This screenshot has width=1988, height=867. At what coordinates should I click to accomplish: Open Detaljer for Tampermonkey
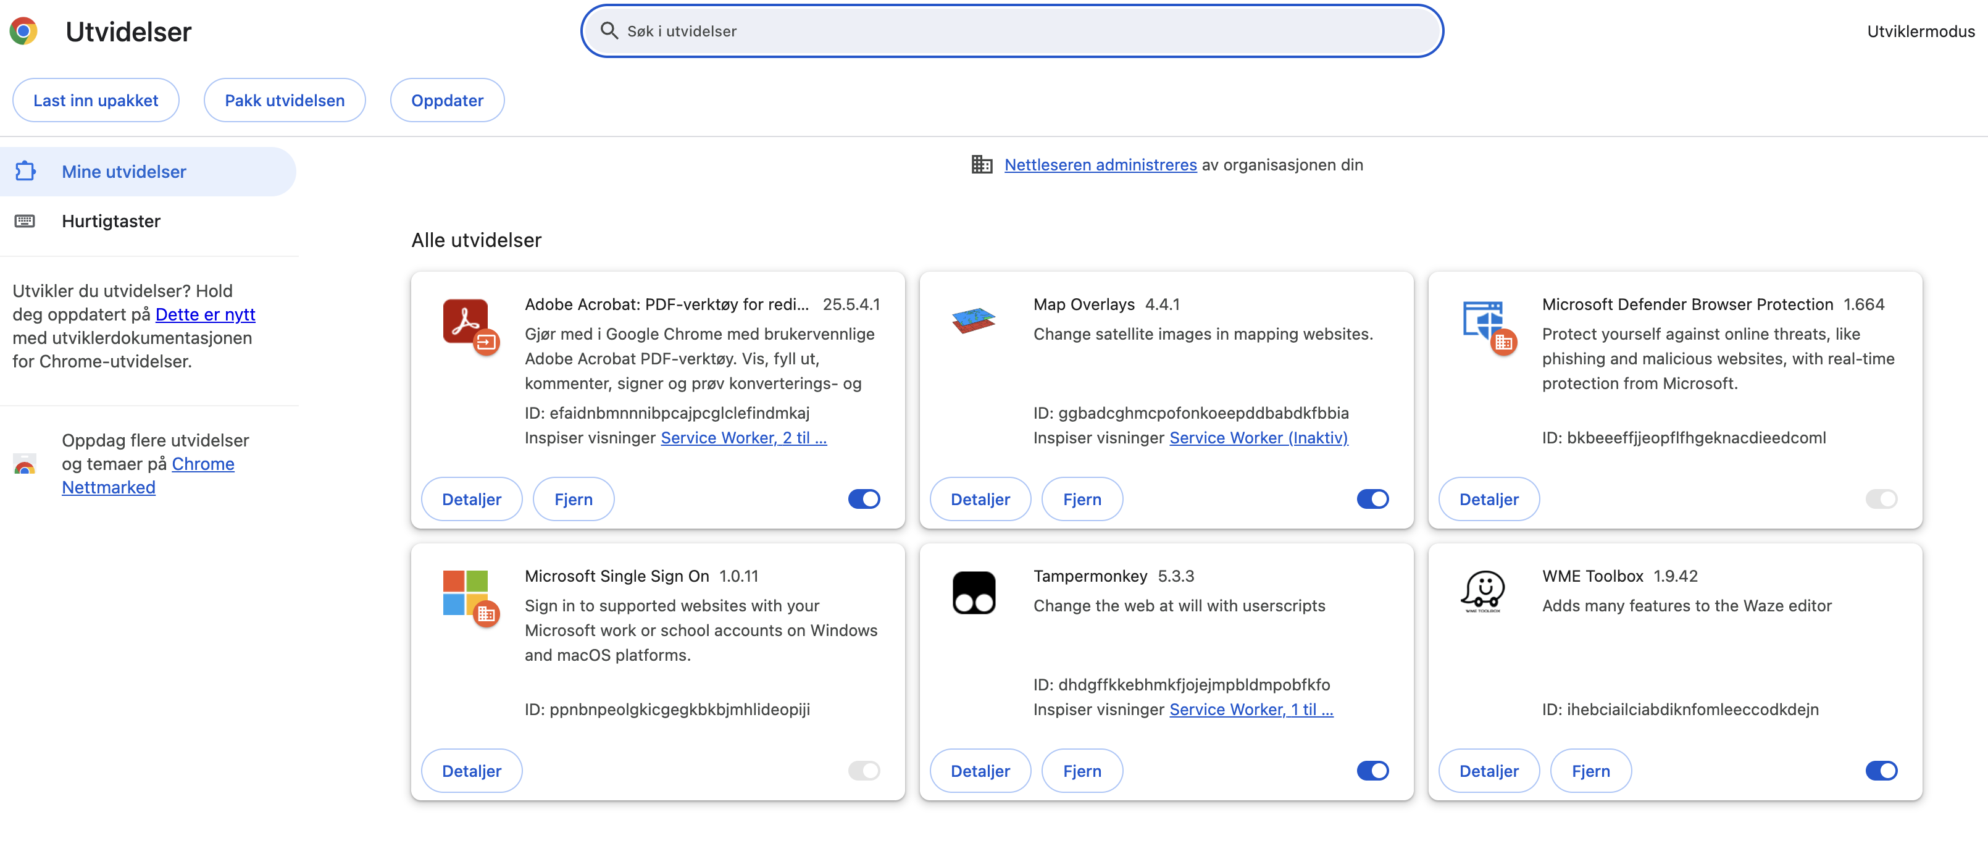(980, 771)
